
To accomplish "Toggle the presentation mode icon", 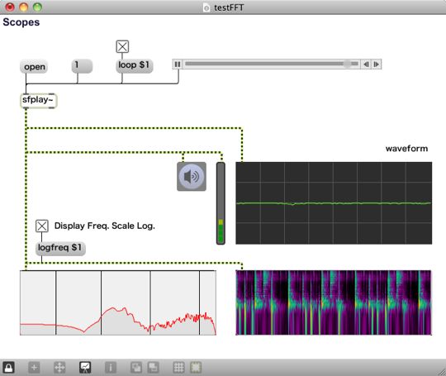I will point(85,367).
